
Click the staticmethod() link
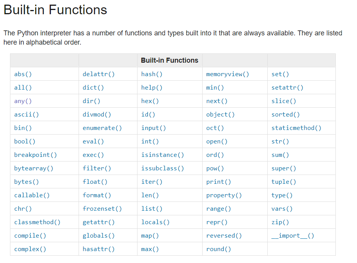click(x=296, y=128)
